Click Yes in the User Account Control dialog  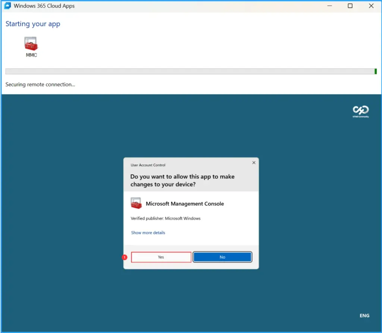click(x=161, y=257)
